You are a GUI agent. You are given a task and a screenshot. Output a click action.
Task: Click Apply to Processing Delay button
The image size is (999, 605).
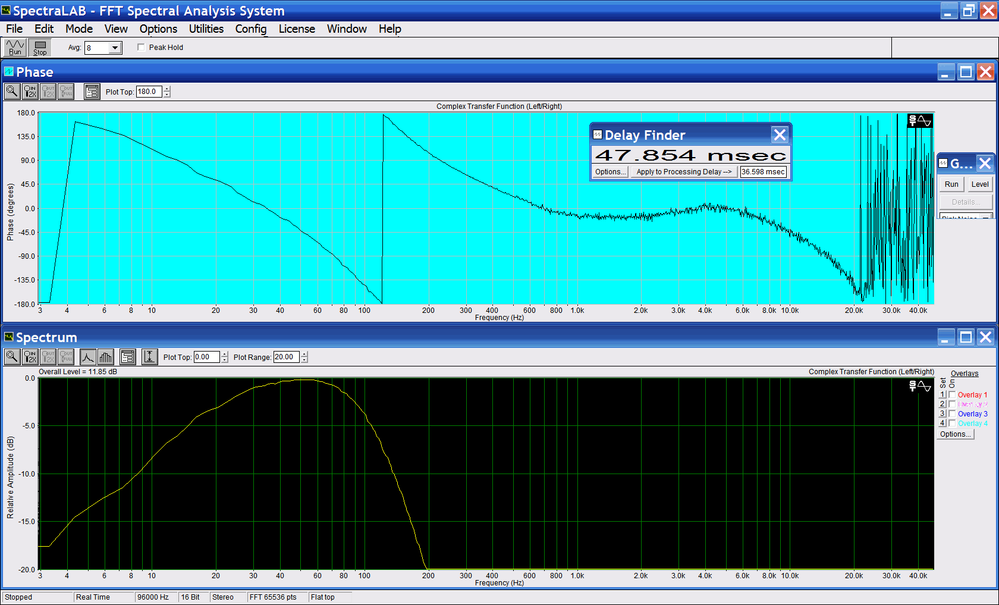pyautogui.click(x=683, y=172)
